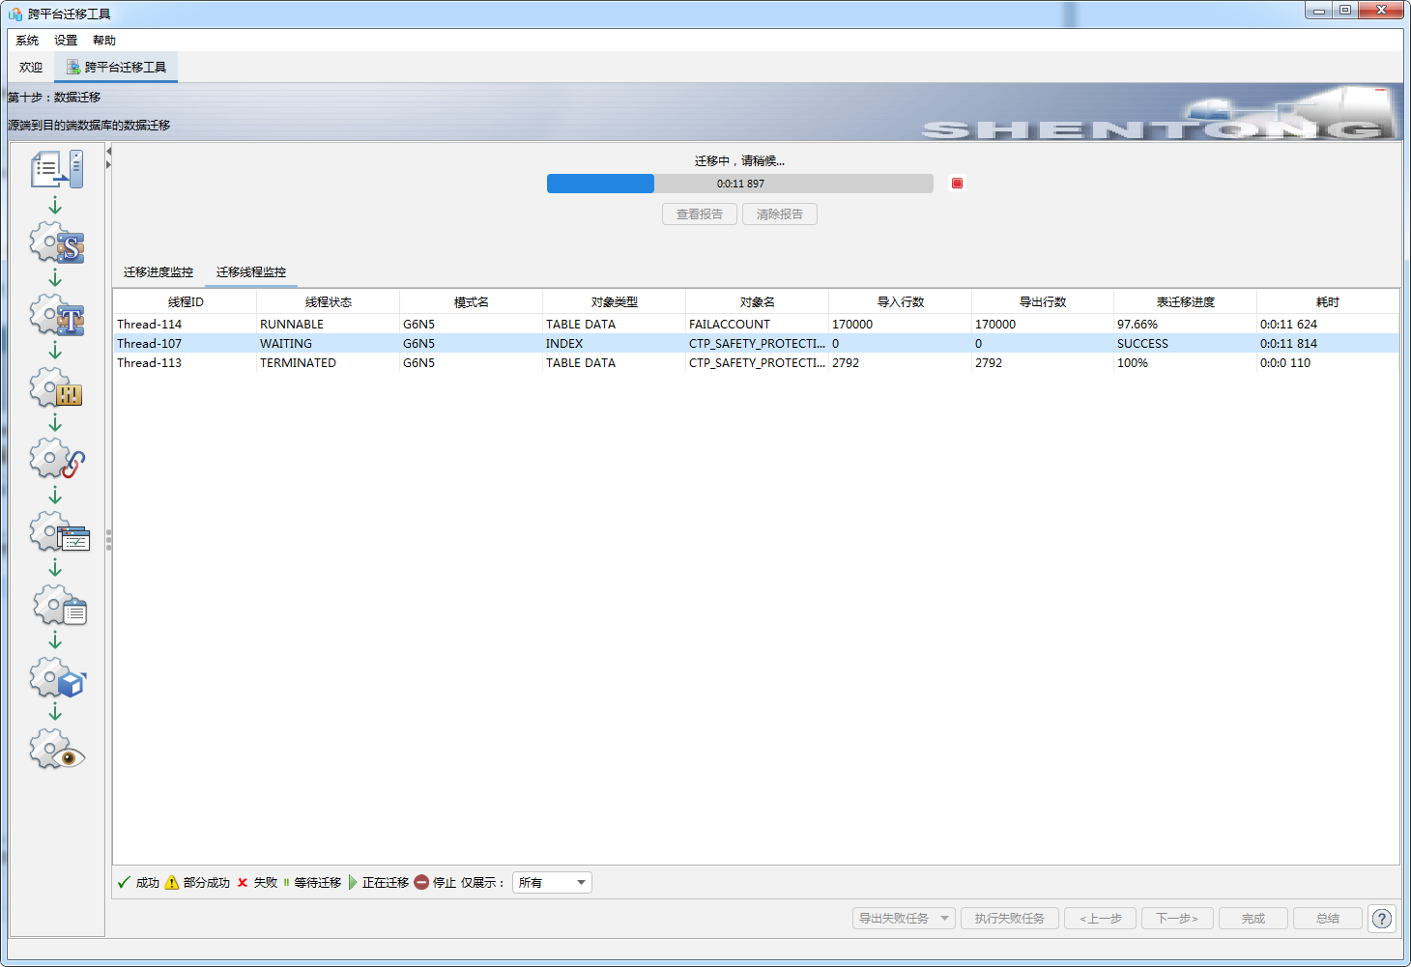Switch to the 欢迎 tab
The width and height of the screenshot is (1411, 967).
31,68
